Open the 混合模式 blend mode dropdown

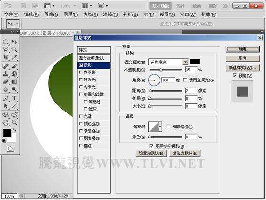click(x=185, y=62)
